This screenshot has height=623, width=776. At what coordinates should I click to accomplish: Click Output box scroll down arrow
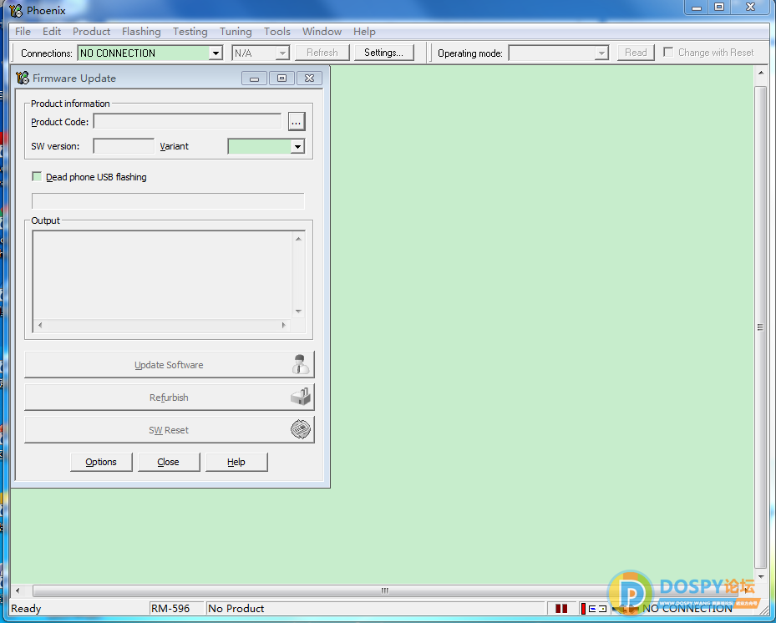point(298,311)
